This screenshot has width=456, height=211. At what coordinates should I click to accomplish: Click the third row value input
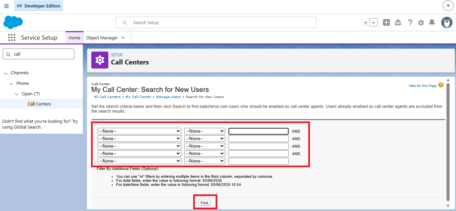pos(258,146)
